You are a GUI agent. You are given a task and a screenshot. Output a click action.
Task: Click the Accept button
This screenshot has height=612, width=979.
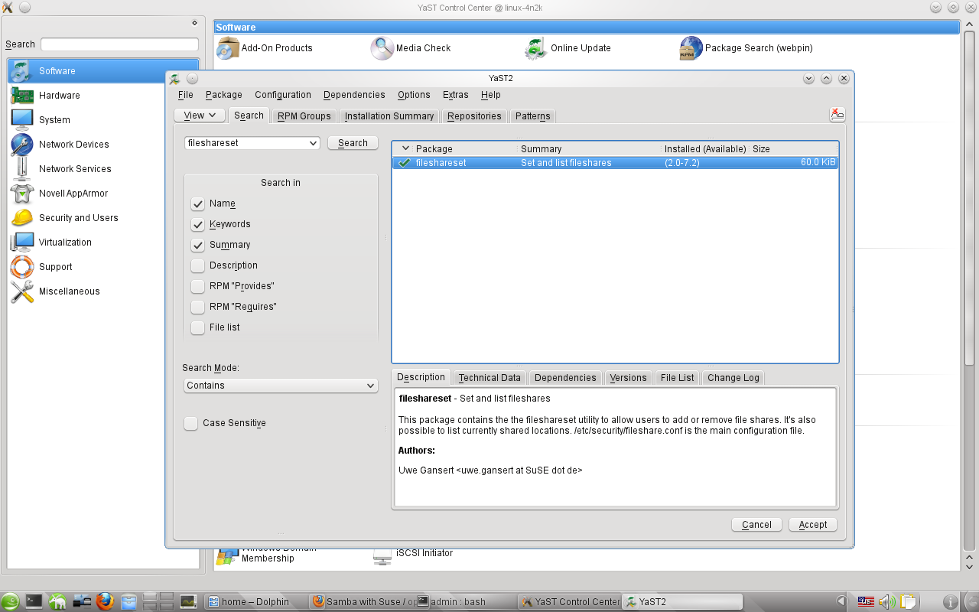(813, 525)
